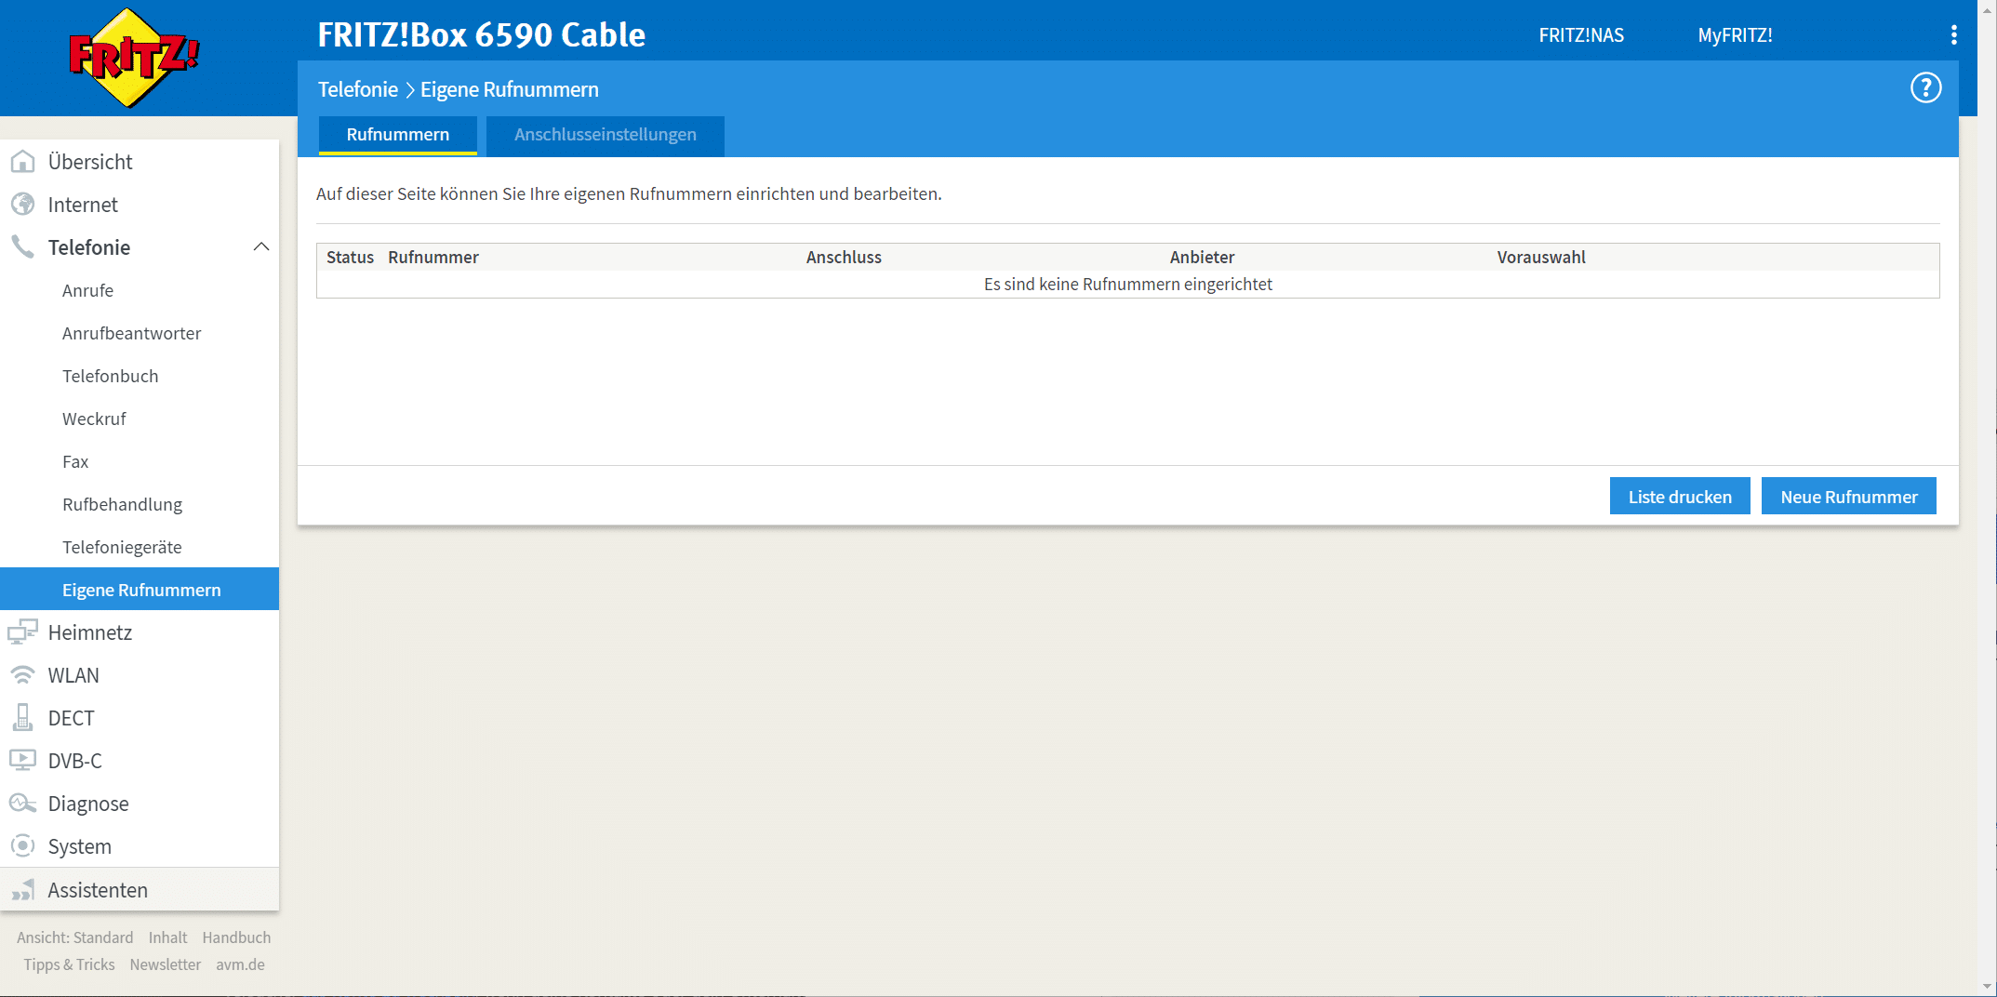Image resolution: width=1997 pixels, height=997 pixels.
Task: Click the System gear icon
Action: 22,846
